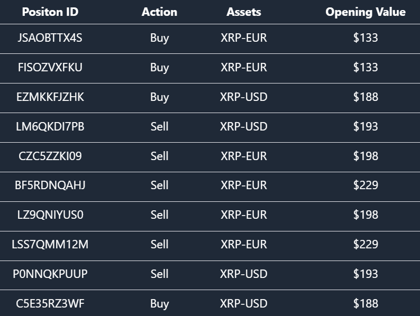Select position JSAOBTTX4S
The image size is (420, 316).
[50, 38]
